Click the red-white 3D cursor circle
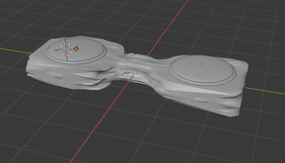Screen dimensions: 285x163 tap(66, 49)
